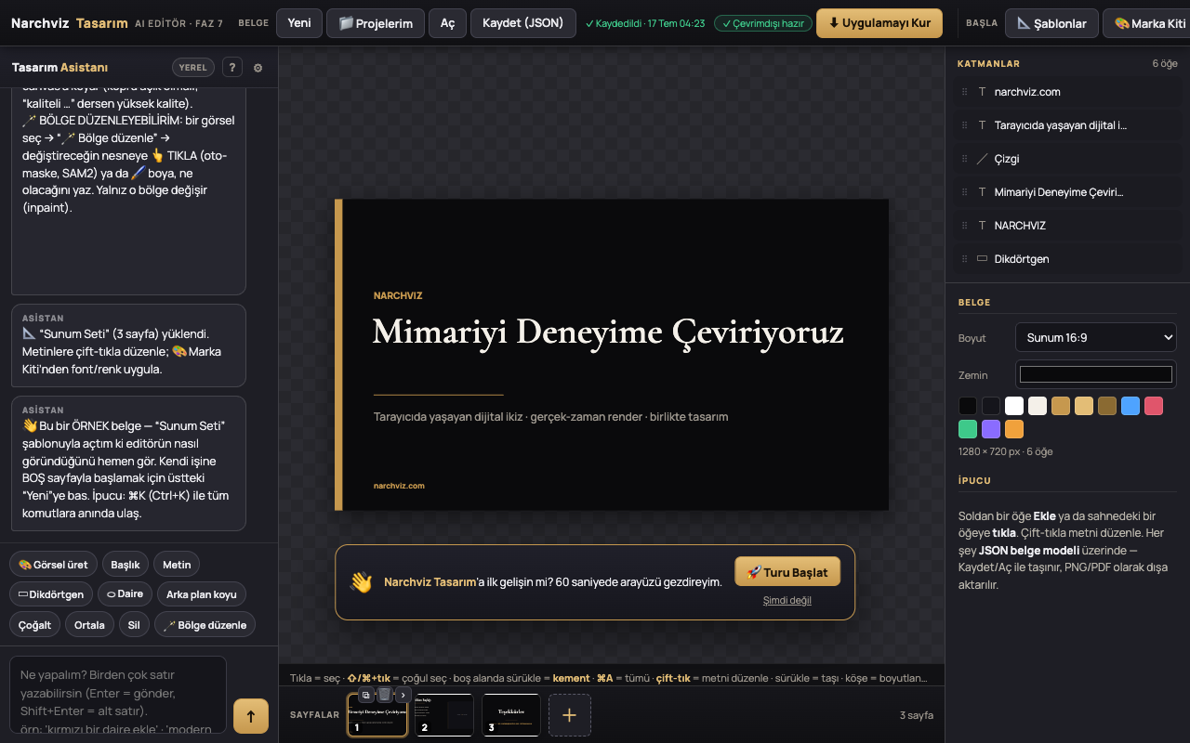Click the '3 sayfa' page count
This screenshot has width=1190, height=743.
[917, 715]
